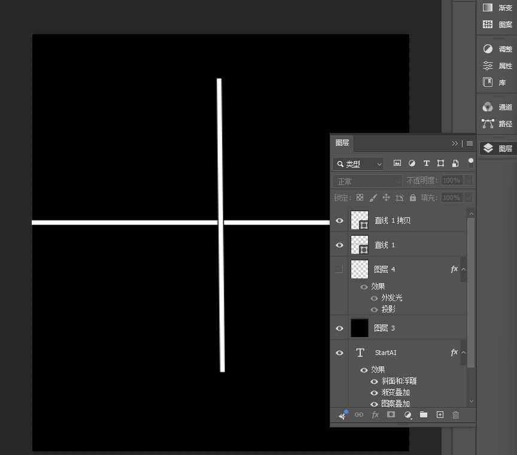Click the lock all padlock icon
This screenshot has width=517, height=455.
pyautogui.click(x=413, y=198)
